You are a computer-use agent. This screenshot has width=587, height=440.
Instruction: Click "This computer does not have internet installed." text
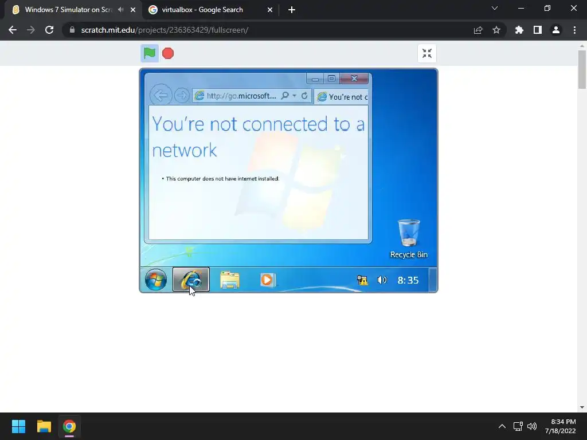pyautogui.click(x=222, y=179)
